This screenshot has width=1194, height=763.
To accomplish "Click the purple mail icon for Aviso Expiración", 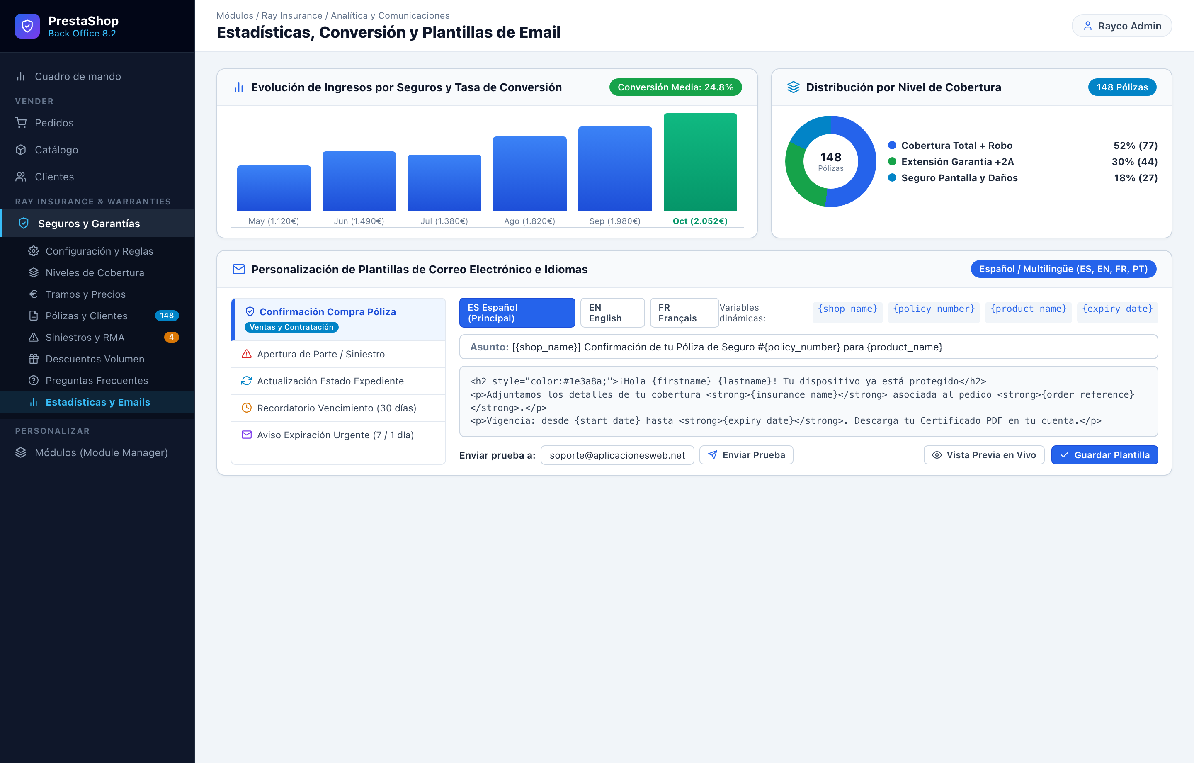I will [x=246, y=435].
